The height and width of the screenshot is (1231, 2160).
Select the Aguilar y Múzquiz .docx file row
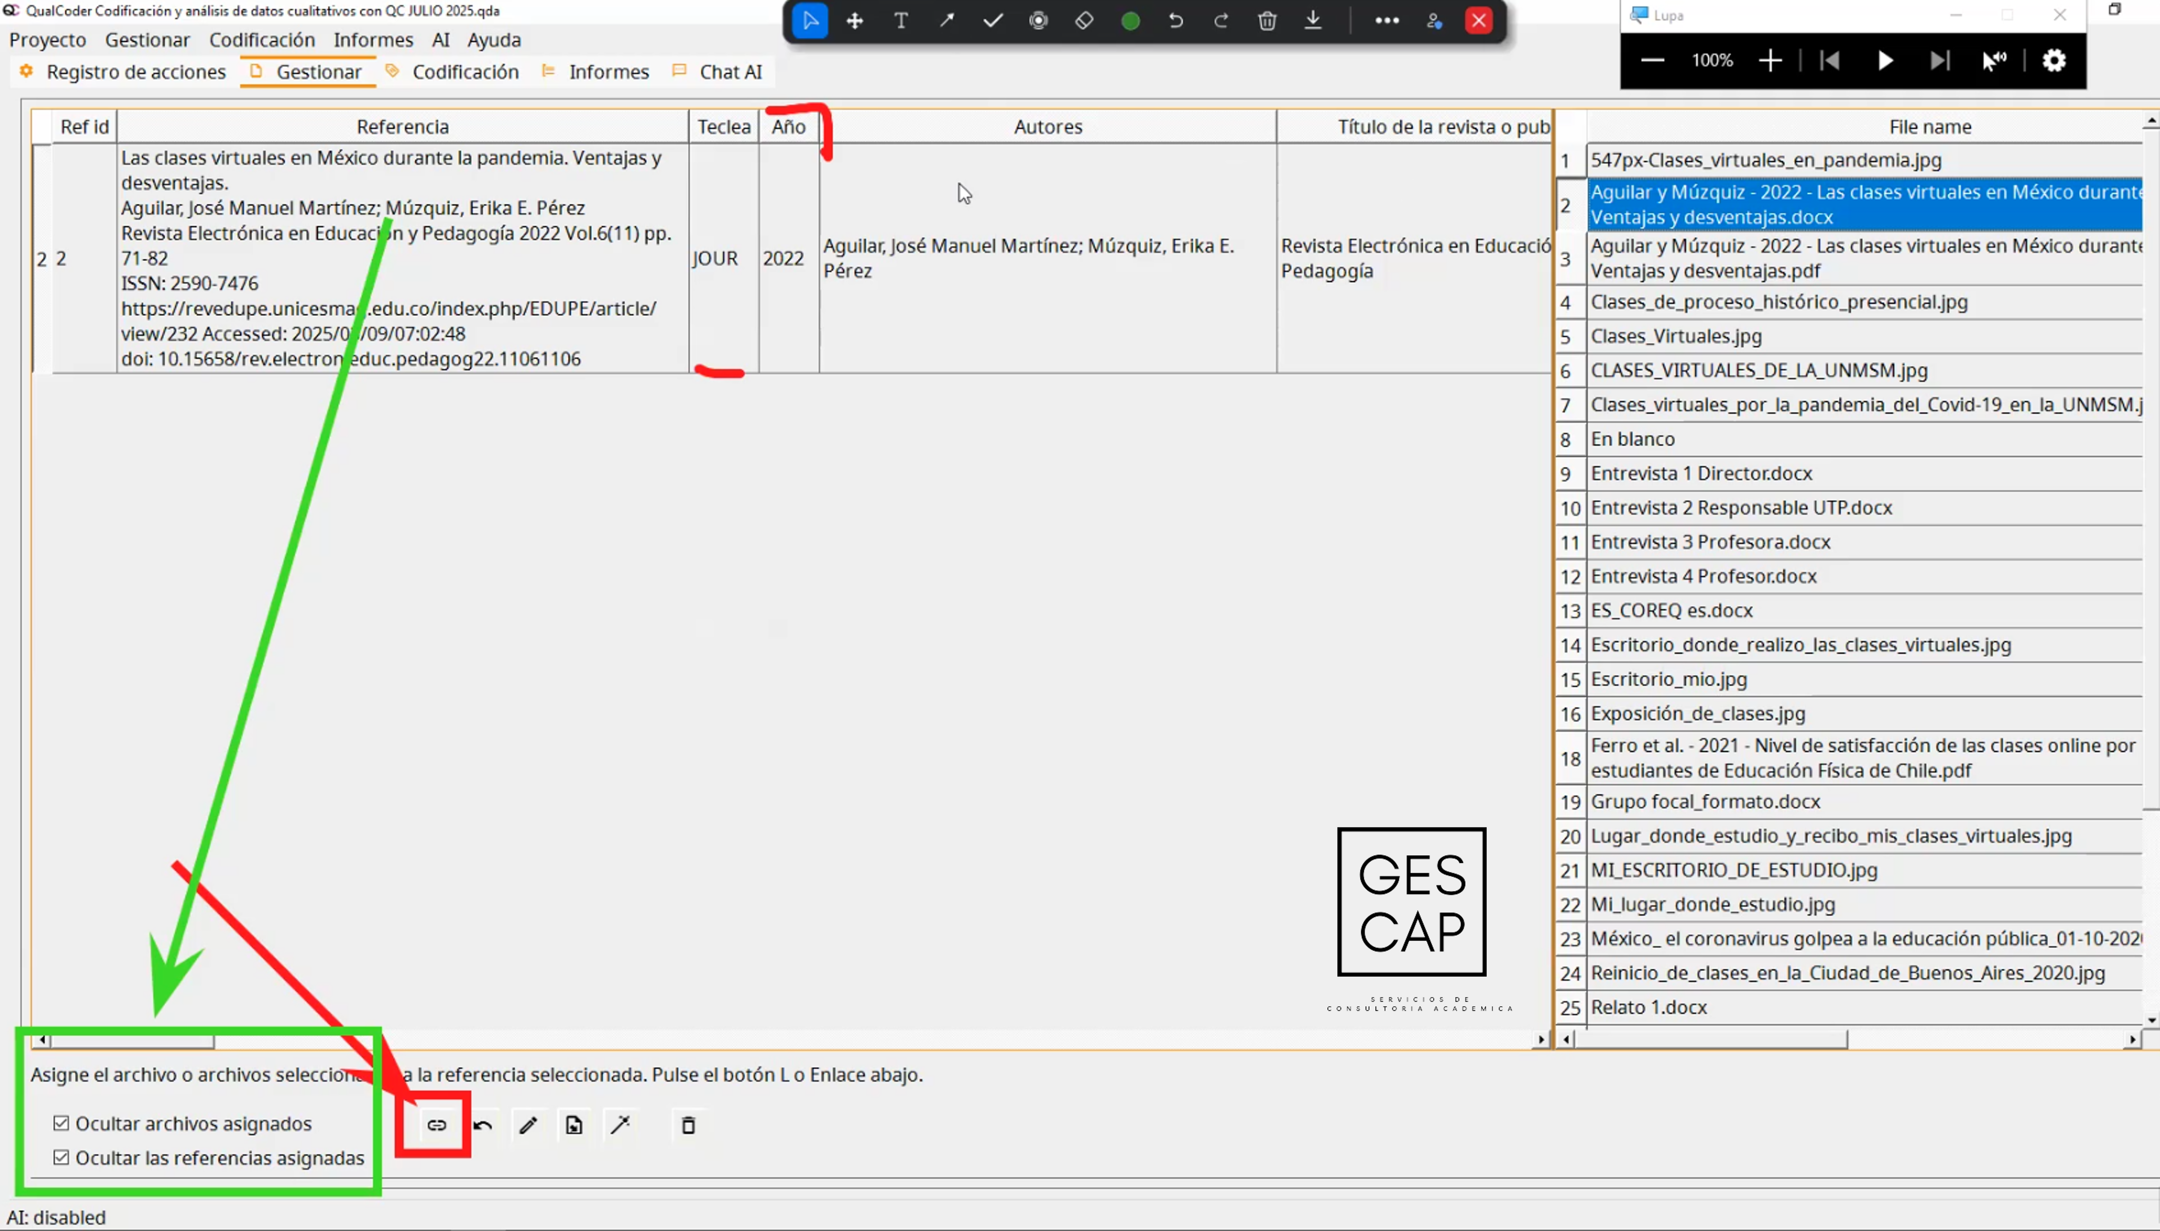(x=1864, y=204)
